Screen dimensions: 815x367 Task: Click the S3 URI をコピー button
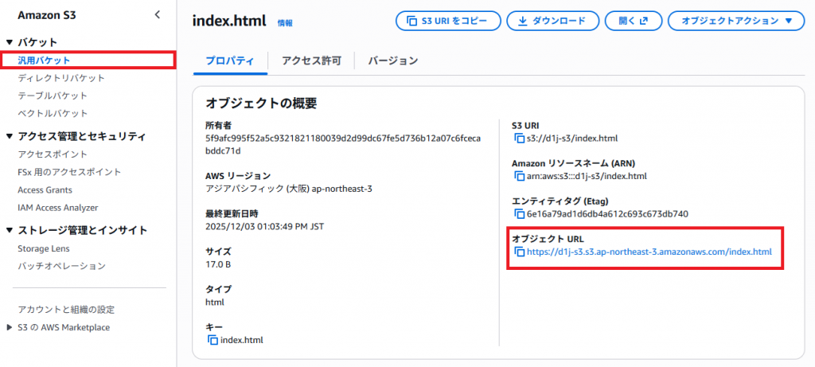tap(448, 21)
